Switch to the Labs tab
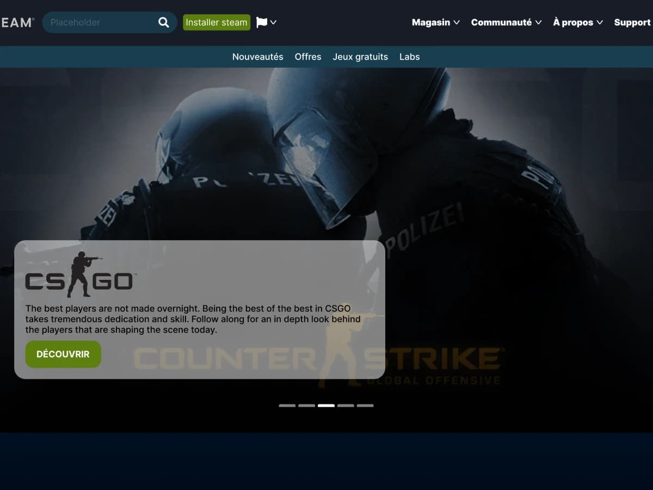The height and width of the screenshot is (490, 653). 410,57
